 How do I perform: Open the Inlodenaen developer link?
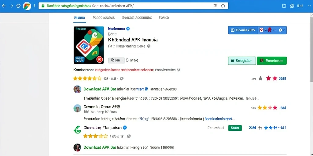click(x=116, y=29)
